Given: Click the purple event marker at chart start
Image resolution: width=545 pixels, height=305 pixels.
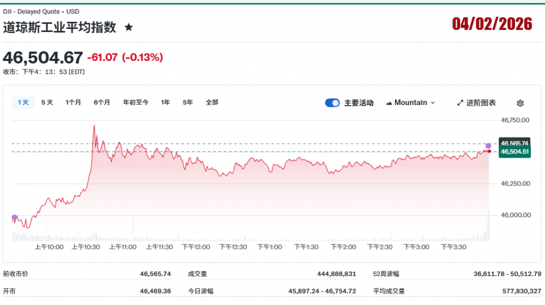Looking at the screenshot, I should pos(14,217).
